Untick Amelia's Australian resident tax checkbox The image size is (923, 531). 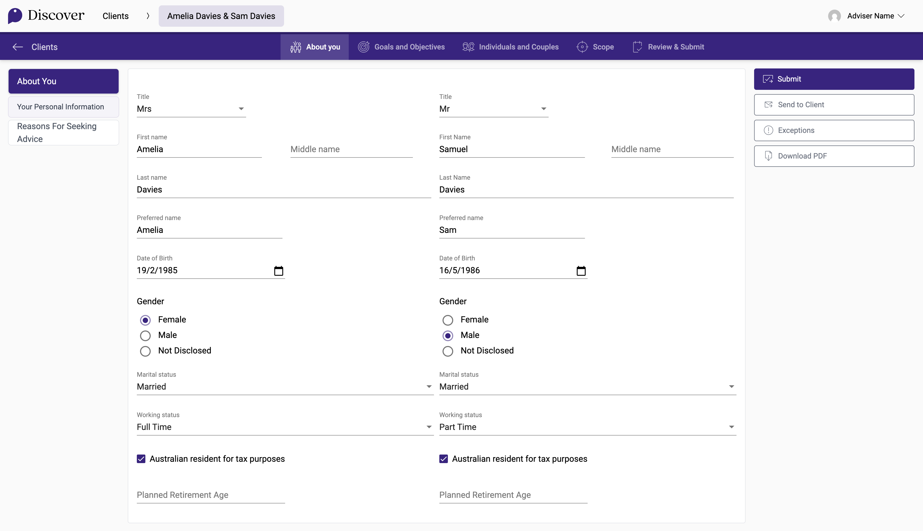(x=141, y=459)
